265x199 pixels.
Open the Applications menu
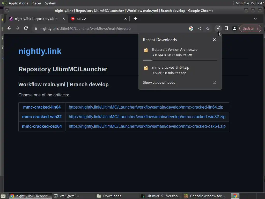(x=18, y=3)
